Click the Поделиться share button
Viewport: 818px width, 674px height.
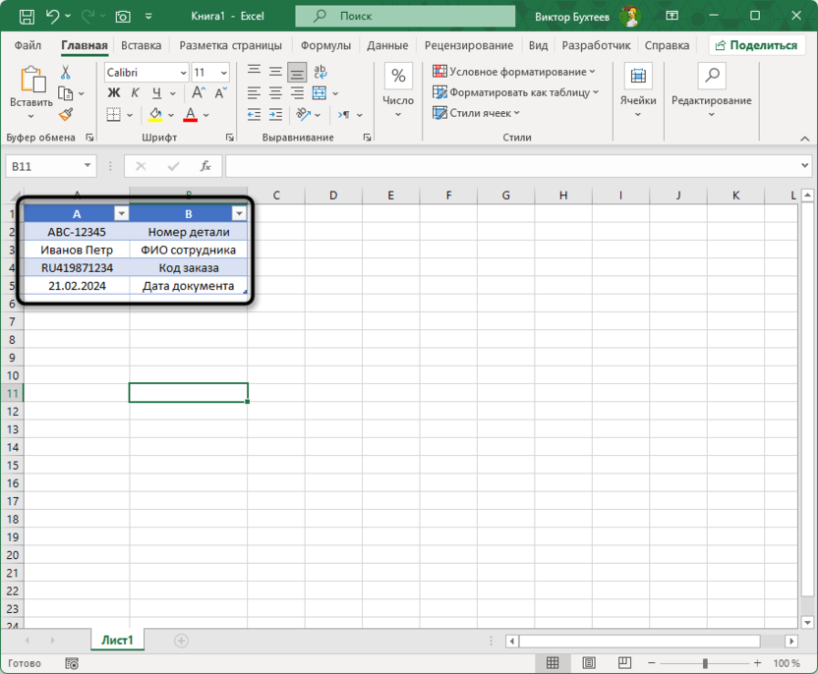(x=757, y=45)
